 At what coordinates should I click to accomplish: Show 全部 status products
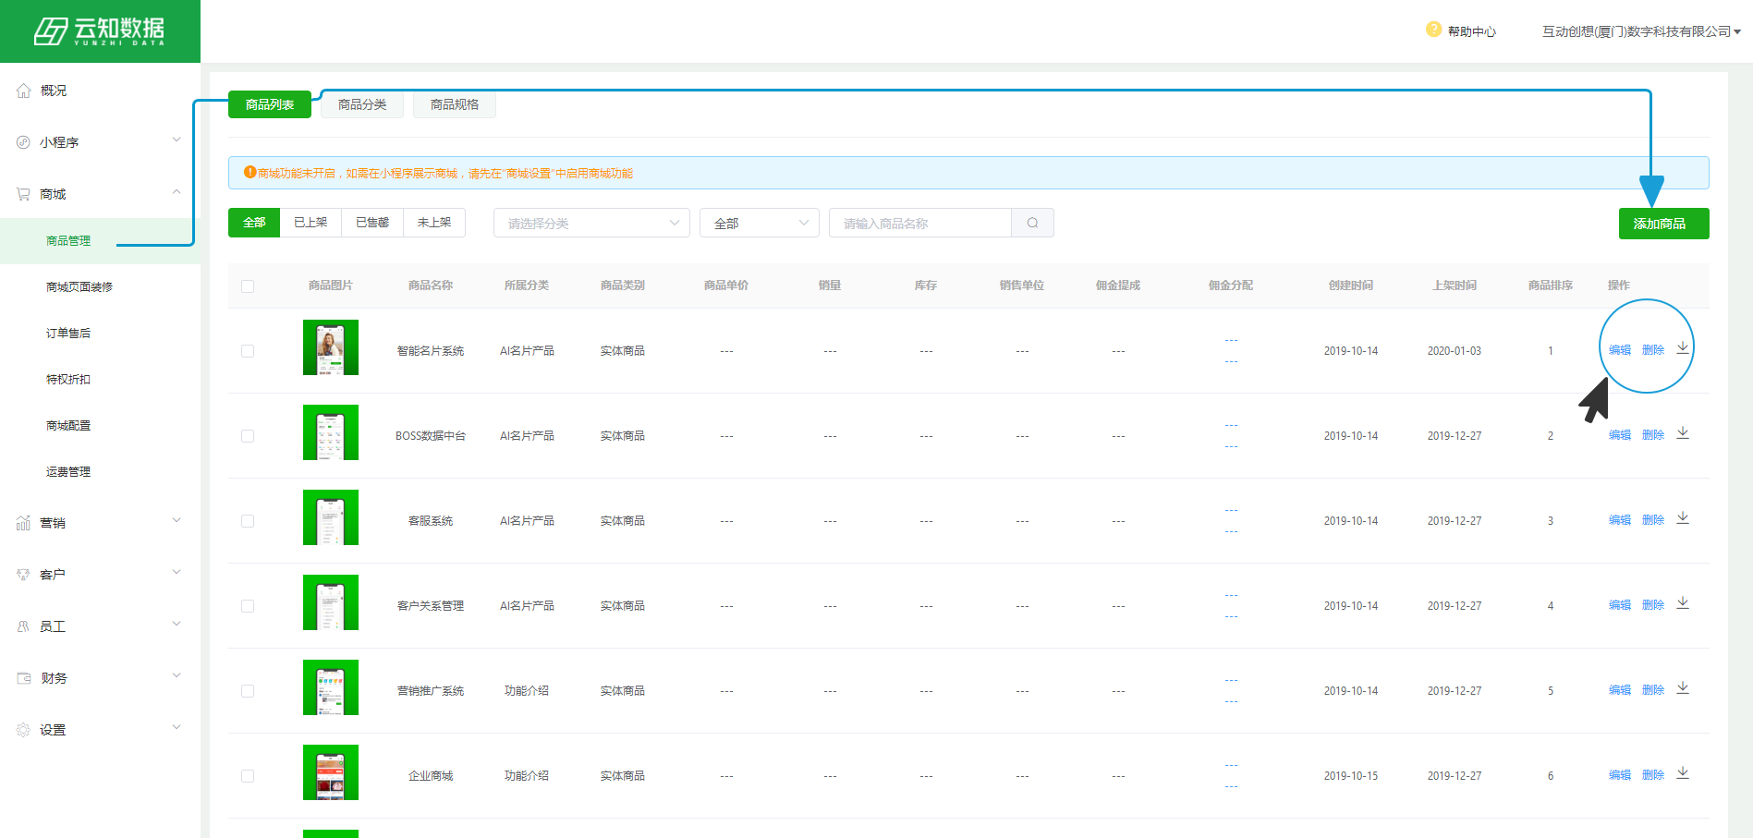(x=254, y=223)
